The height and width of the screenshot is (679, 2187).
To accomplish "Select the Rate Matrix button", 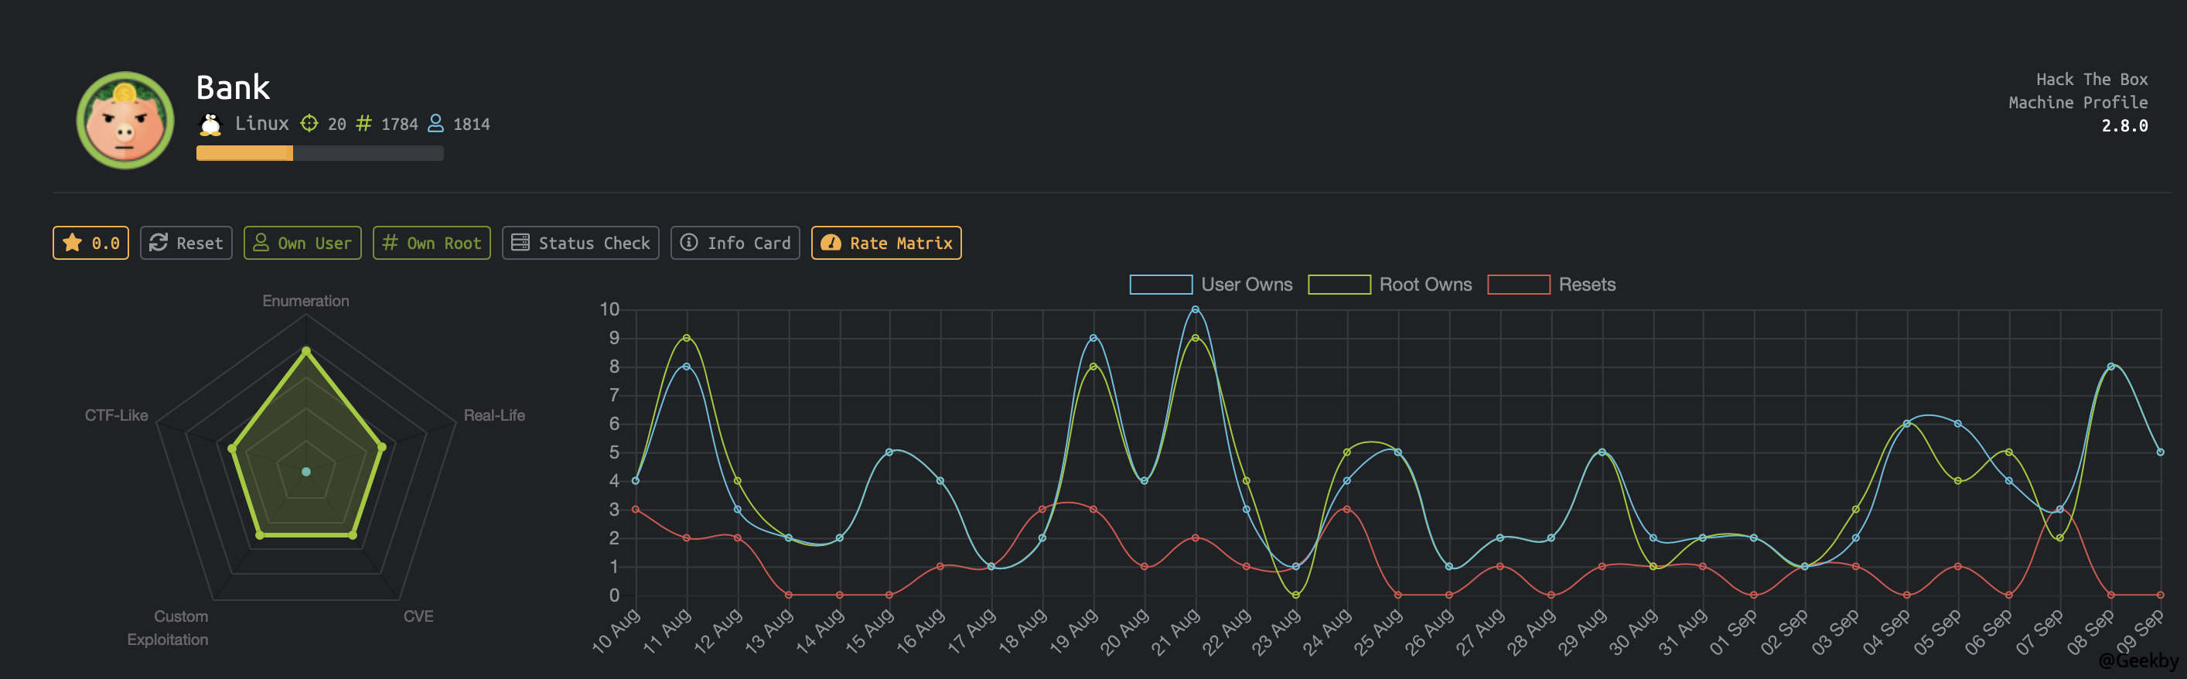I will click(x=886, y=243).
